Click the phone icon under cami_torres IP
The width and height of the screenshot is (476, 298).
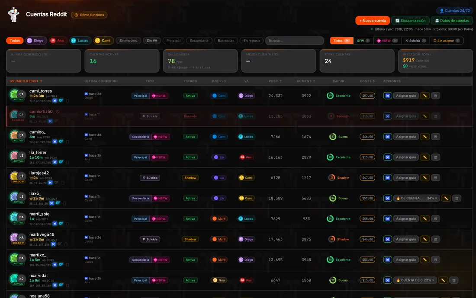[x=68, y=101]
